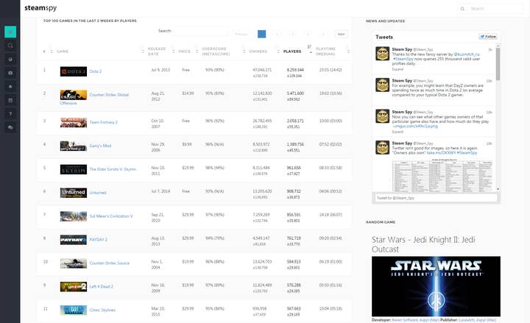Click the Garry's Mod thumbnail

[74, 146]
